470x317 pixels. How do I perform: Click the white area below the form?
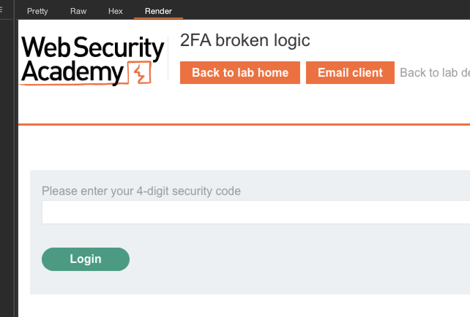click(242, 306)
